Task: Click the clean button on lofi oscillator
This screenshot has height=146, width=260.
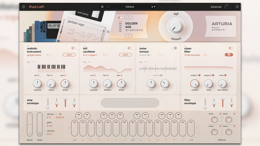Action: 125,54
